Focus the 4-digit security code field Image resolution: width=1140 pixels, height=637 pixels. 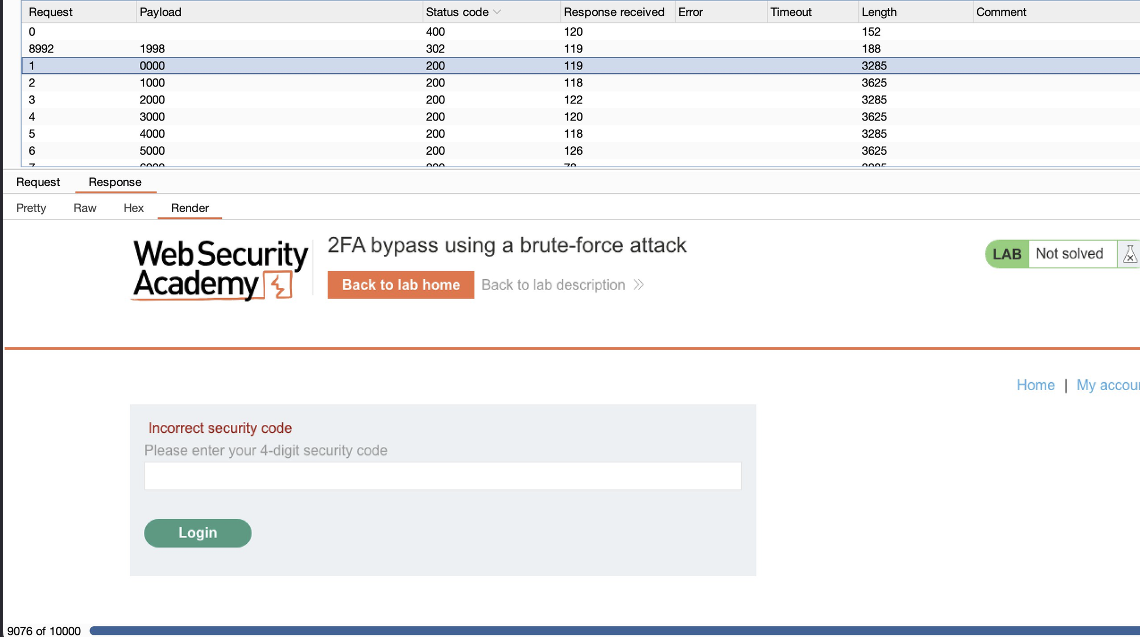pyautogui.click(x=443, y=476)
